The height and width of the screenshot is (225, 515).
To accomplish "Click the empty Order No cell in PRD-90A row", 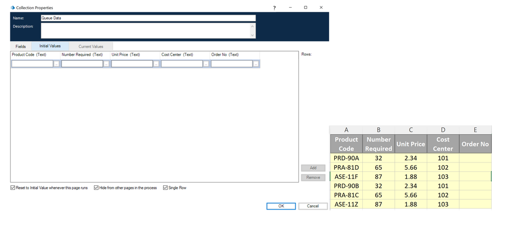I will pyautogui.click(x=475, y=158).
